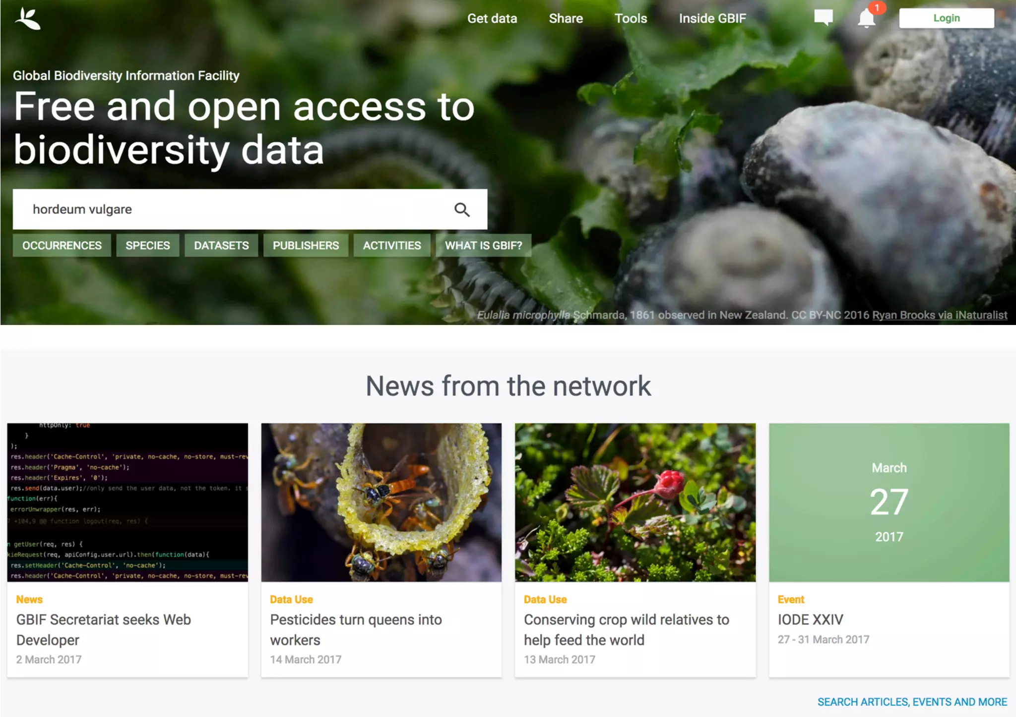This screenshot has height=717, width=1016.
Task: Click Search articles, events and more link
Action: (912, 702)
